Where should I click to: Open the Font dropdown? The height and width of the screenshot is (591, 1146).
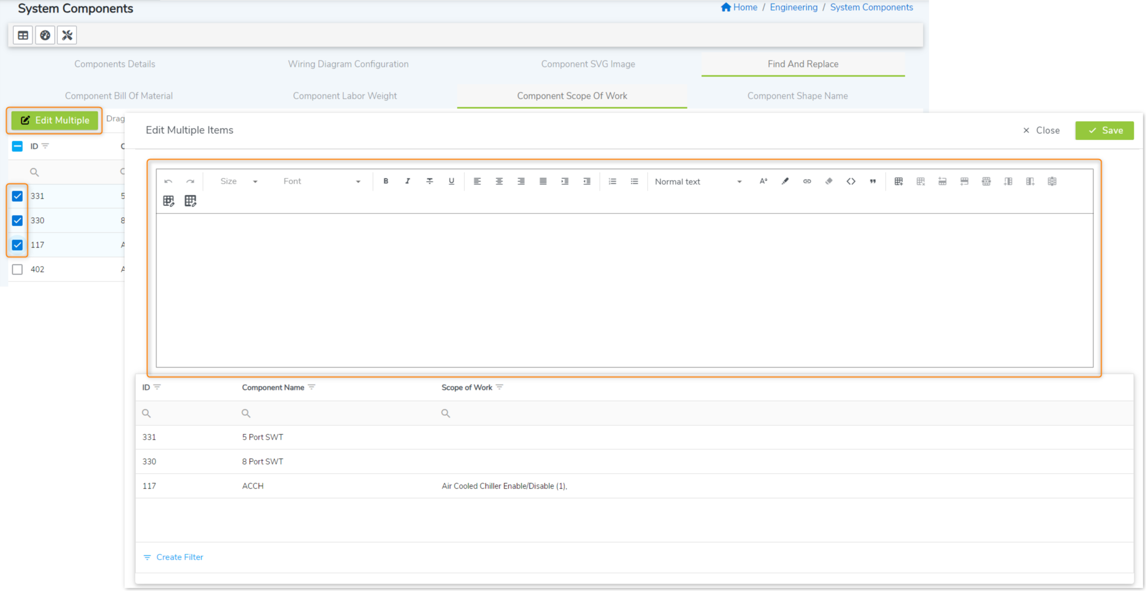pyautogui.click(x=321, y=181)
